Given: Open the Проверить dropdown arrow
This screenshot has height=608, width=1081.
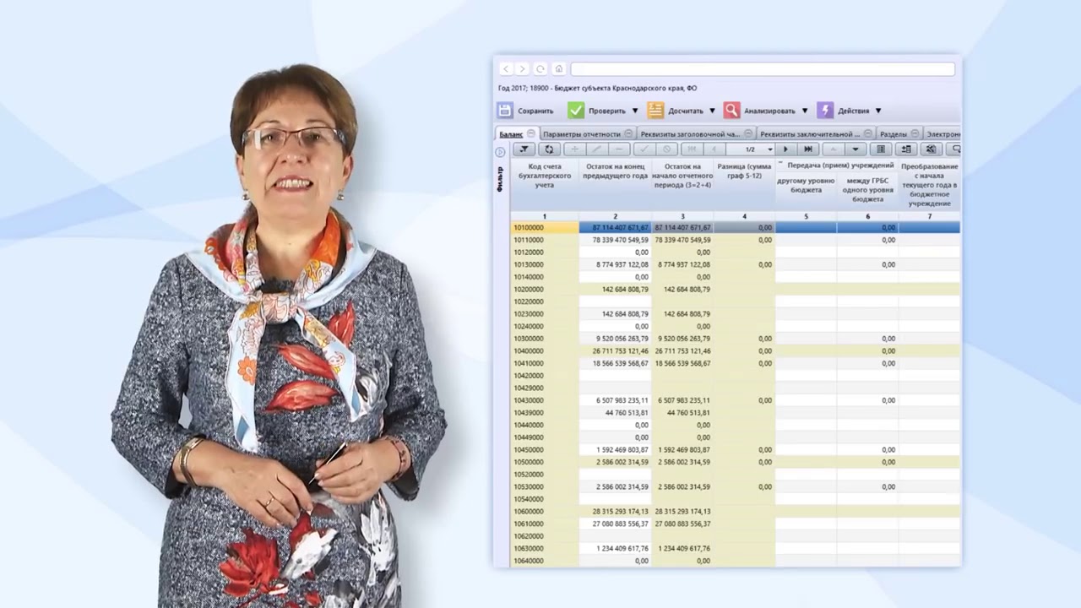Looking at the screenshot, I should pos(635,111).
